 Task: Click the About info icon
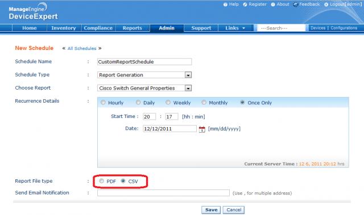click(273, 5)
